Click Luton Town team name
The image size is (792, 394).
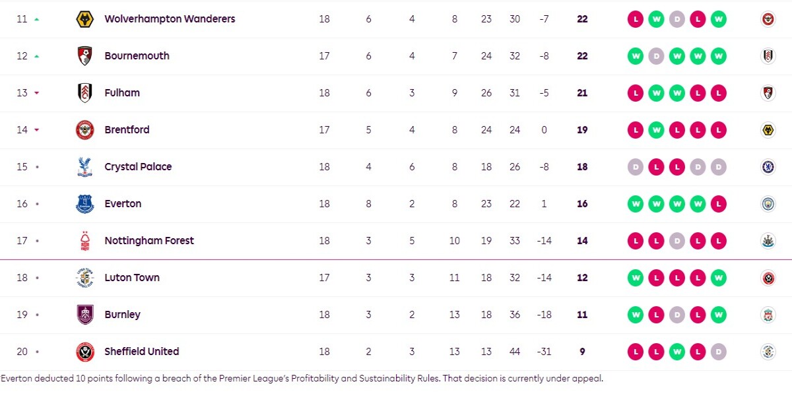click(132, 278)
